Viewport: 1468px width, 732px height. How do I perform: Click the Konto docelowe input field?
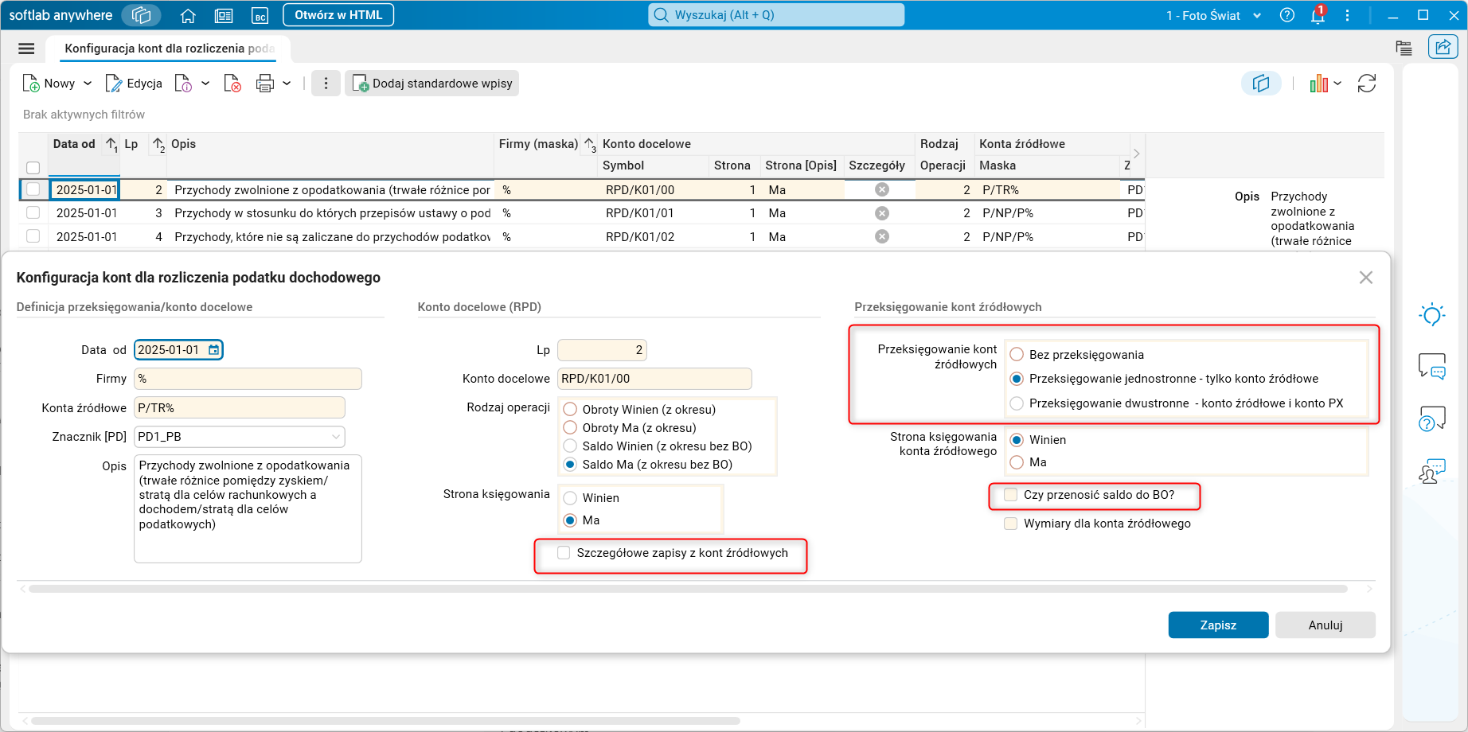coord(654,379)
